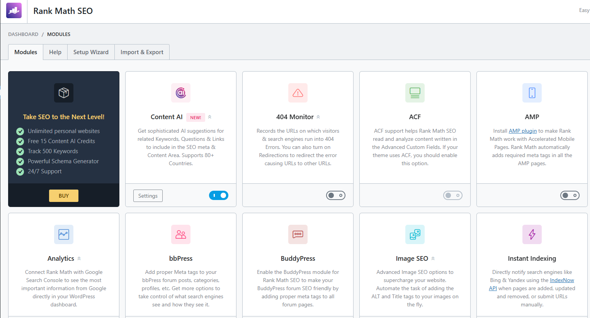Click the Instant Indexing module title
The height and width of the screenshot is (318, 590).
[532, 258]
